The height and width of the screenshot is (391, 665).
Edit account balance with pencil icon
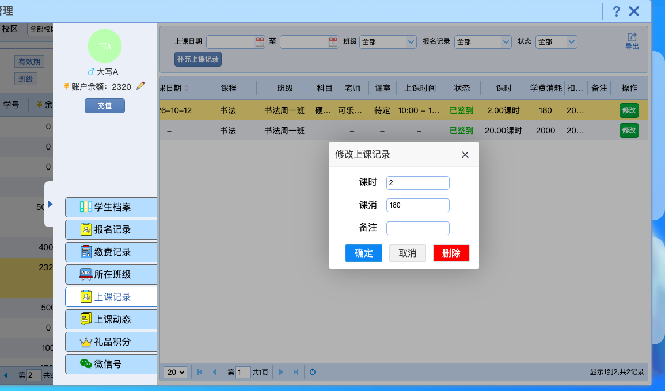141,86
